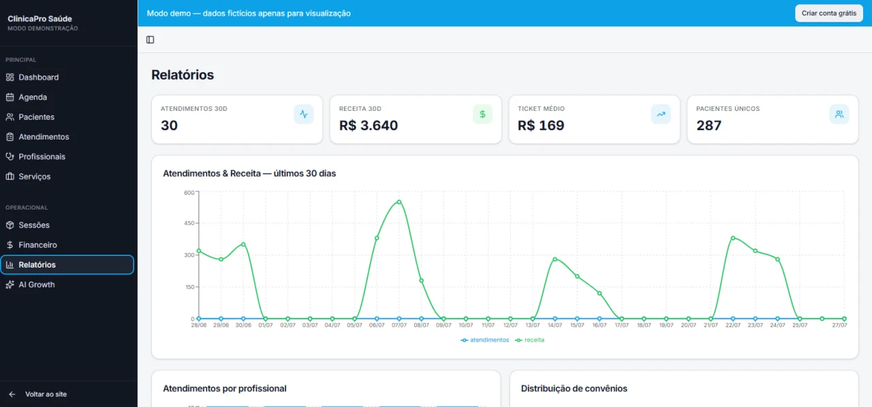Toggle the atendimentos series in chart legend

click(484, 340)
